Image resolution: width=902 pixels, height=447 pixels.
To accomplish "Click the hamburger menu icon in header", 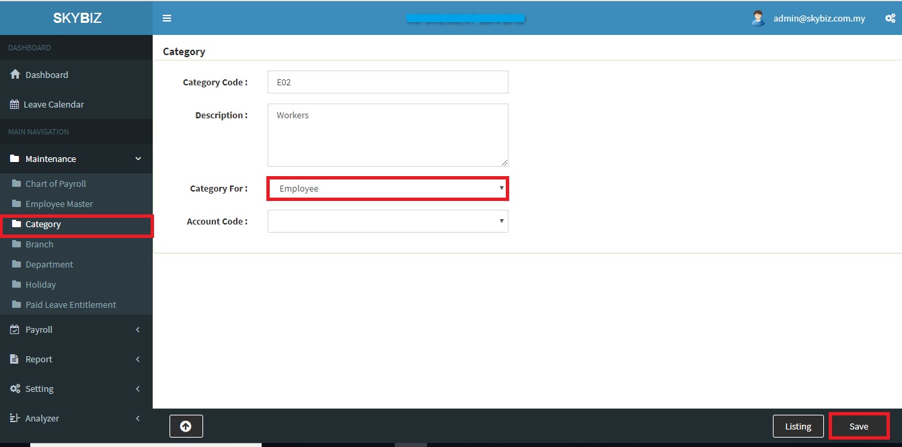I will pyautogui.click(x=167, y=18).
